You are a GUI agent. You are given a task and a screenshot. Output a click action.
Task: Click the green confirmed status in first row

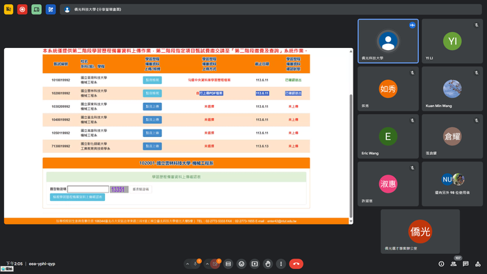(293, 80)
